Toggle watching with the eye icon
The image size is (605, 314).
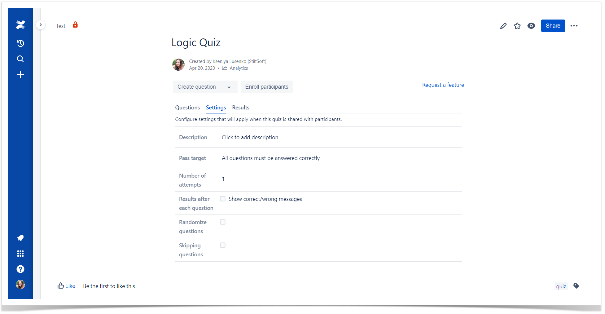[x=531, y=26]
